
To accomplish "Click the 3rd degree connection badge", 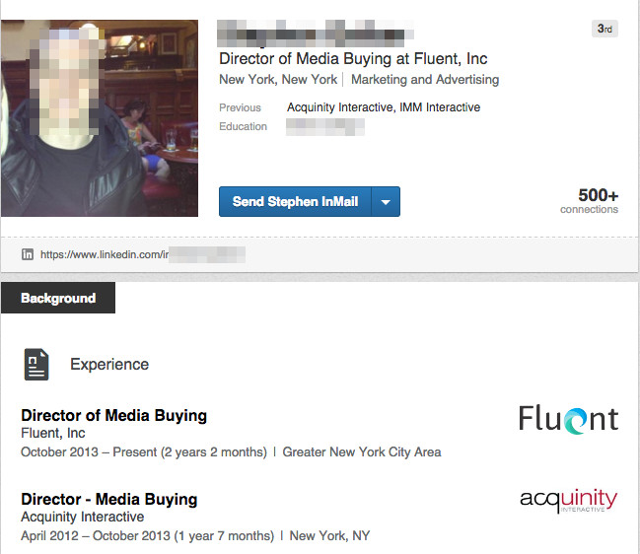I will pos(604,29).
